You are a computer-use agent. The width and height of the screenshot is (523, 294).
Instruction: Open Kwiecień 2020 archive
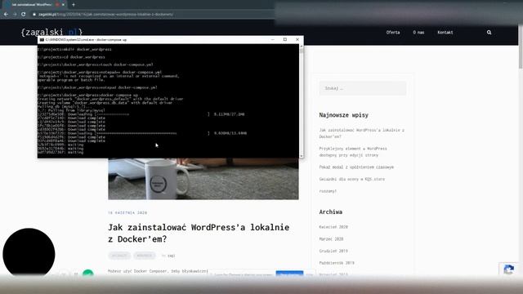(333, 227)
